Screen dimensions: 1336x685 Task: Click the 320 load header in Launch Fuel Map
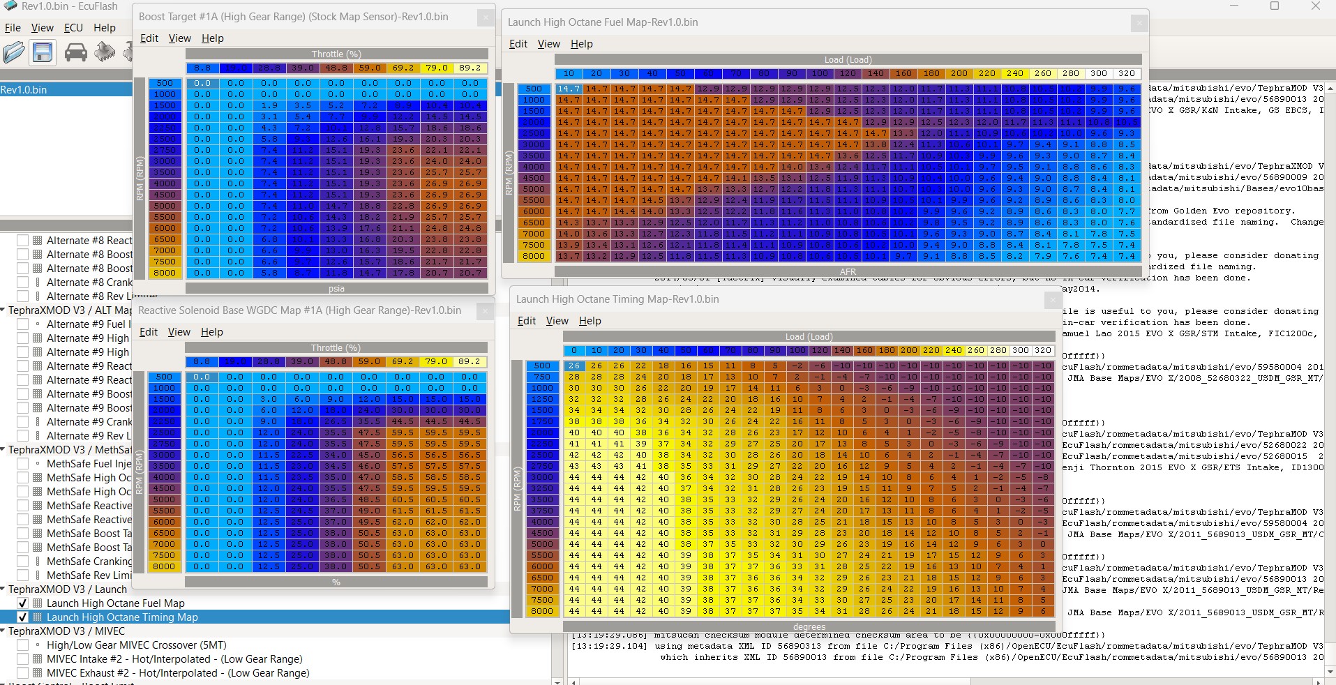point(1127,73)
